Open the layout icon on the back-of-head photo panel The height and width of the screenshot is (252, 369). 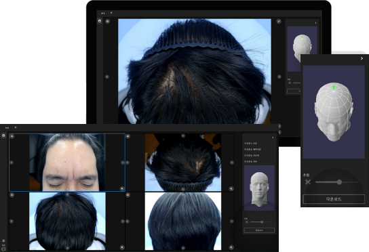tap(128, 195)
